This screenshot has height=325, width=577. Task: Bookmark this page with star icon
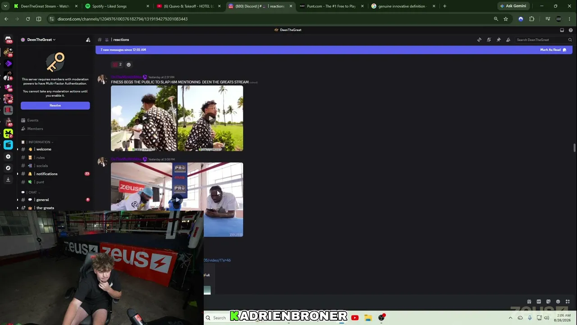[506, 19]
